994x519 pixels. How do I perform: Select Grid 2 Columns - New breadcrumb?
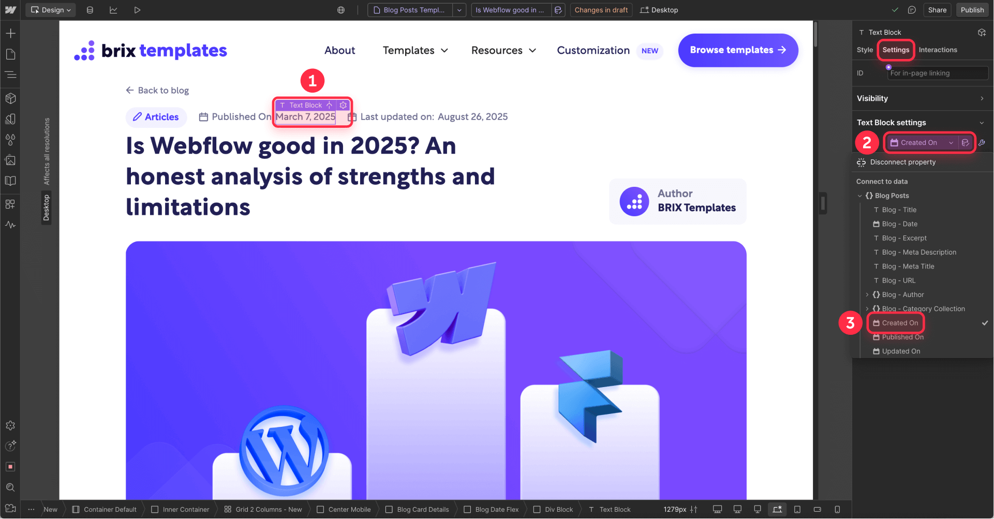[263, 510]
